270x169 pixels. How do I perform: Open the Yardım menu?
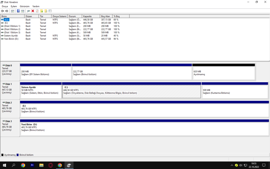pos(36,6)
